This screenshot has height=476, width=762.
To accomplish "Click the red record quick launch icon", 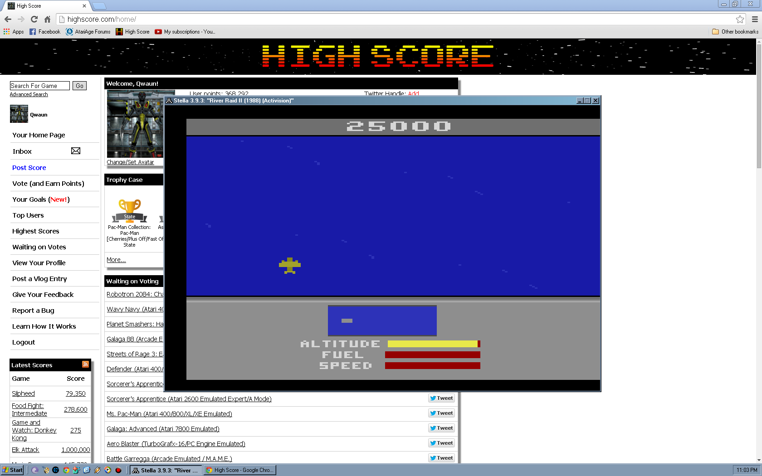I will 118,470.
